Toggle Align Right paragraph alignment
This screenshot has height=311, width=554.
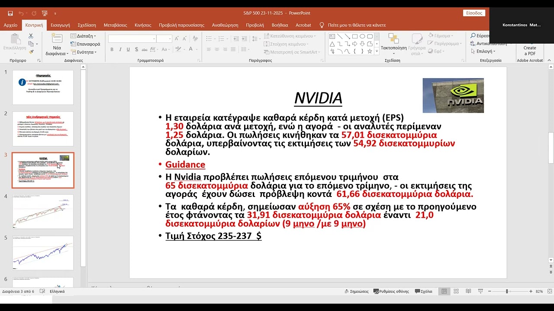[225, 50]
